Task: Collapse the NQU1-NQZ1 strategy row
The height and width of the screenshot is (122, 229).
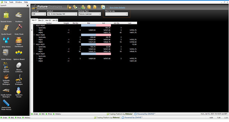Action: click(34, 44)
